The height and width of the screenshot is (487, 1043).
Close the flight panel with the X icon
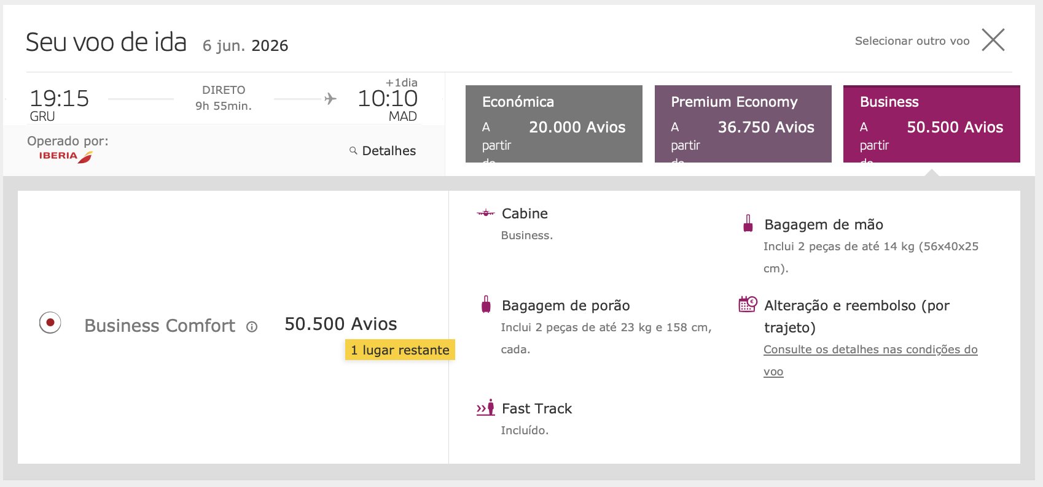point(993,40)
